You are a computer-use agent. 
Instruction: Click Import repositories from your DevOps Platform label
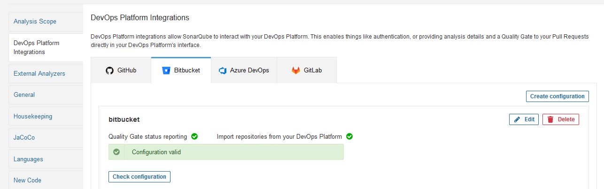click(279, 137)
